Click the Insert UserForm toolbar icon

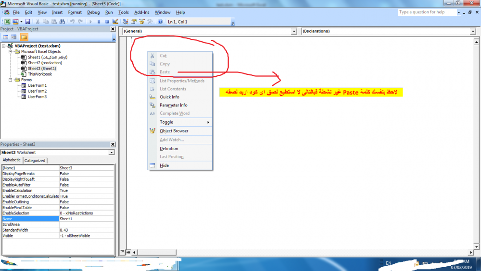15,22
